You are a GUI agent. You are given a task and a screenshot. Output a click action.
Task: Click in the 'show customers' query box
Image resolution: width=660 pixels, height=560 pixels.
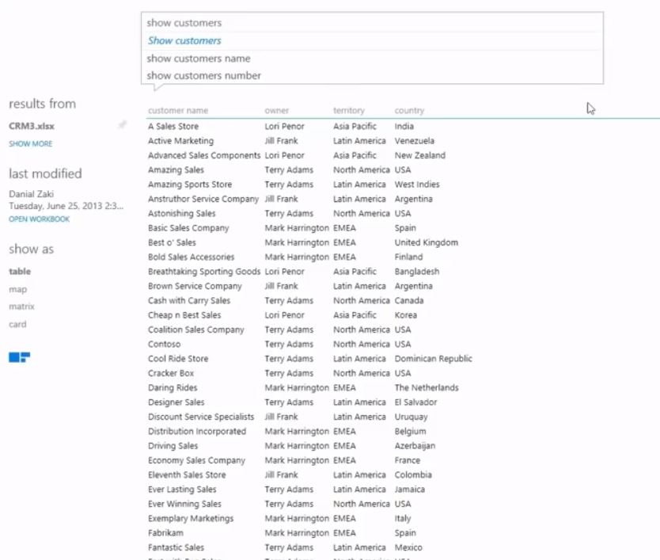[x=370, y=23]
